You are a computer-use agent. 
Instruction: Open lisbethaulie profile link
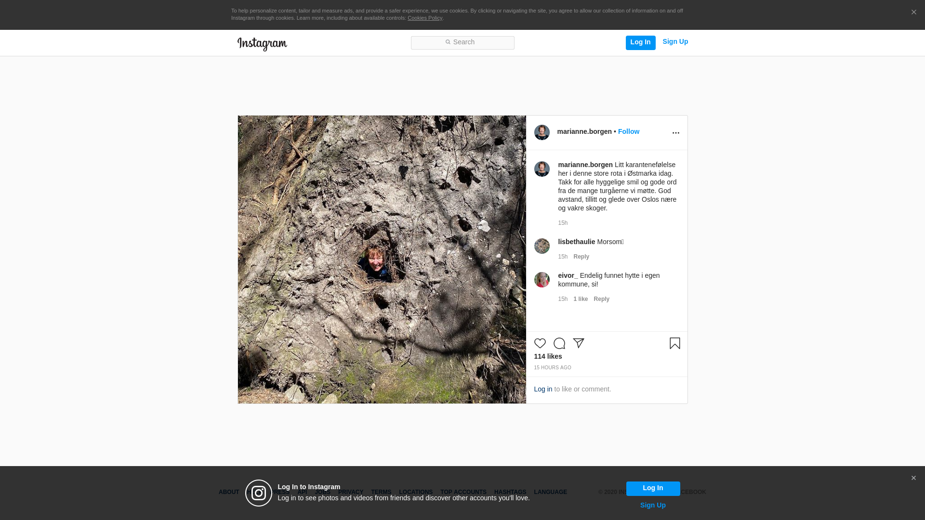tap(577, 242)
